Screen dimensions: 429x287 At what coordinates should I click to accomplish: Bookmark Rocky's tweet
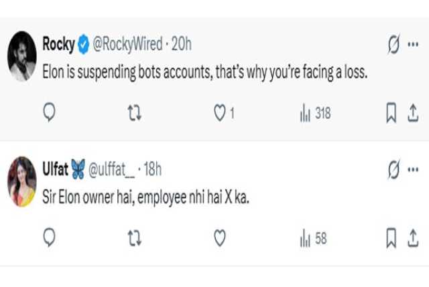[391, 114]
